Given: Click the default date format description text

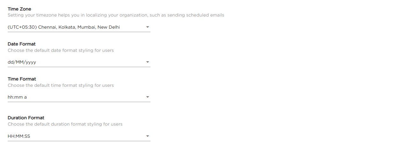Looking at the screenshot, I should pos(61,50).
